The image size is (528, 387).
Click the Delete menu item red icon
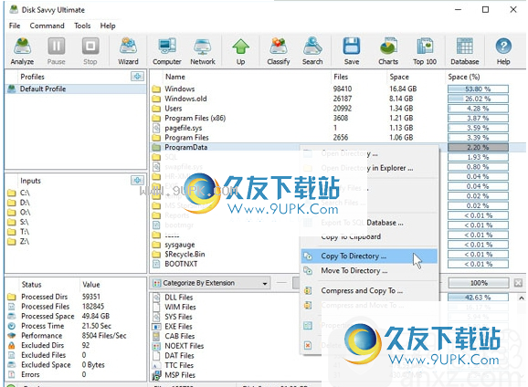(308, 345)
